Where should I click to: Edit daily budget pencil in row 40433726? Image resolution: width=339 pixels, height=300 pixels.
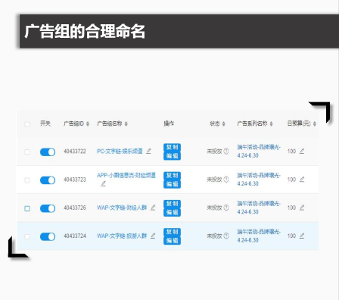(x=302, y=208)
